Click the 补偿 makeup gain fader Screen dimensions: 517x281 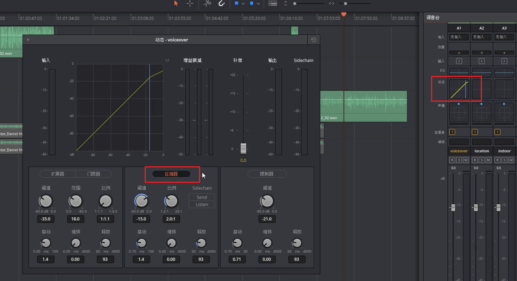click(243, 148)
